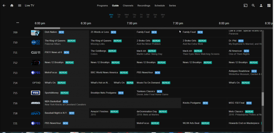The height and width of the screenshot is (133, 274).
Task: Select the PBS logo for channel 721
Action: click(35, 123)
